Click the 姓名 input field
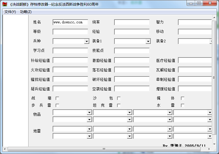The width and height of the screenshot is (219, 154). pos(70,22)
